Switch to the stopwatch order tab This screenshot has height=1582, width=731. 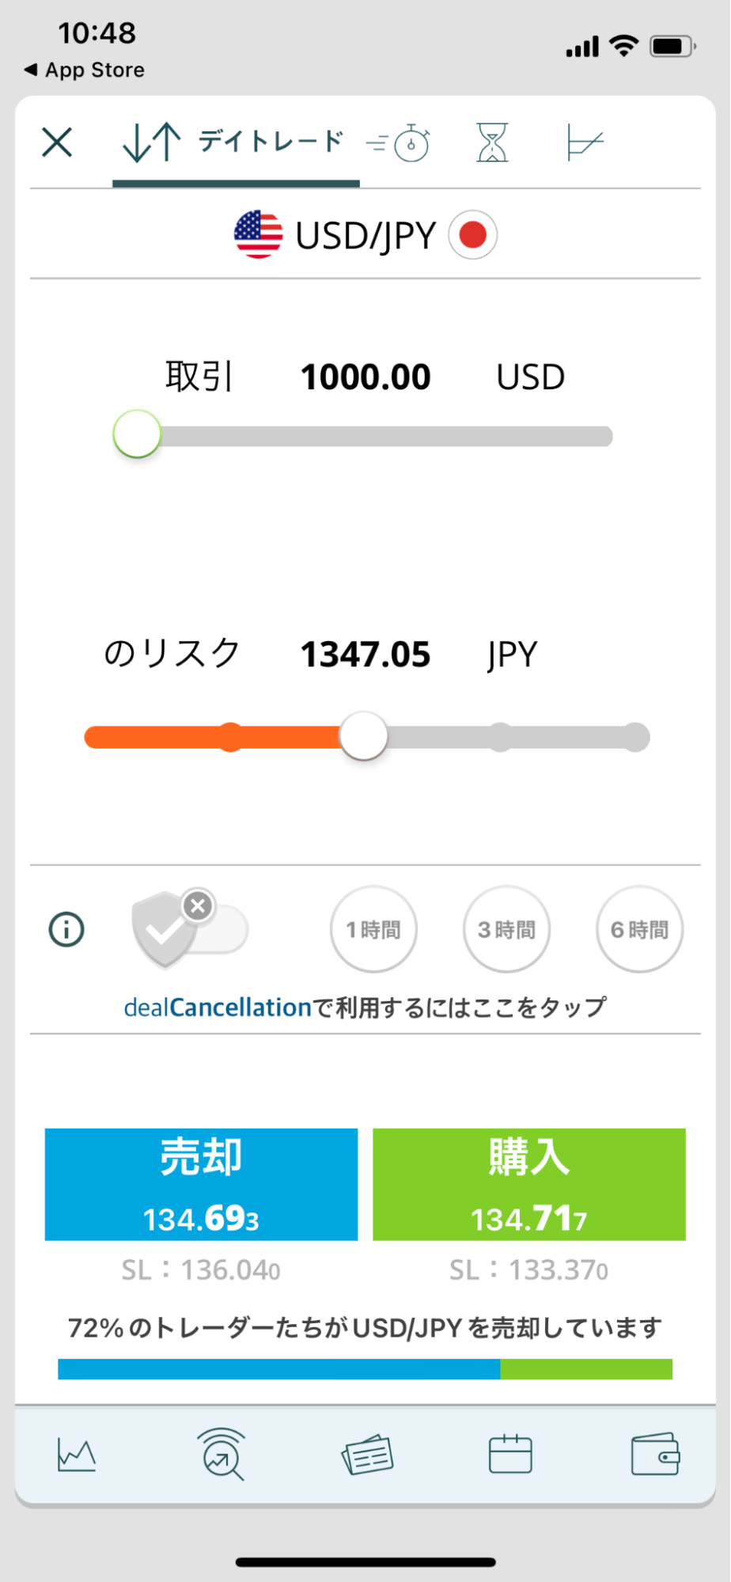pyautogui.click(x=400, y=143)
